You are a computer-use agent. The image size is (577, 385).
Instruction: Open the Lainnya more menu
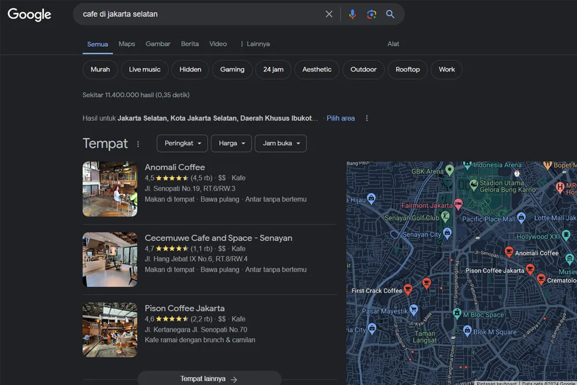[254, 44]
